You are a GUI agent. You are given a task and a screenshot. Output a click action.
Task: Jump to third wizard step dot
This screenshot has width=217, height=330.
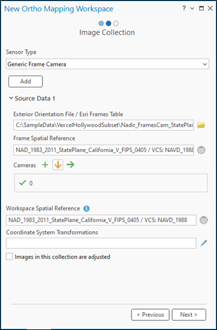point(116,23)
